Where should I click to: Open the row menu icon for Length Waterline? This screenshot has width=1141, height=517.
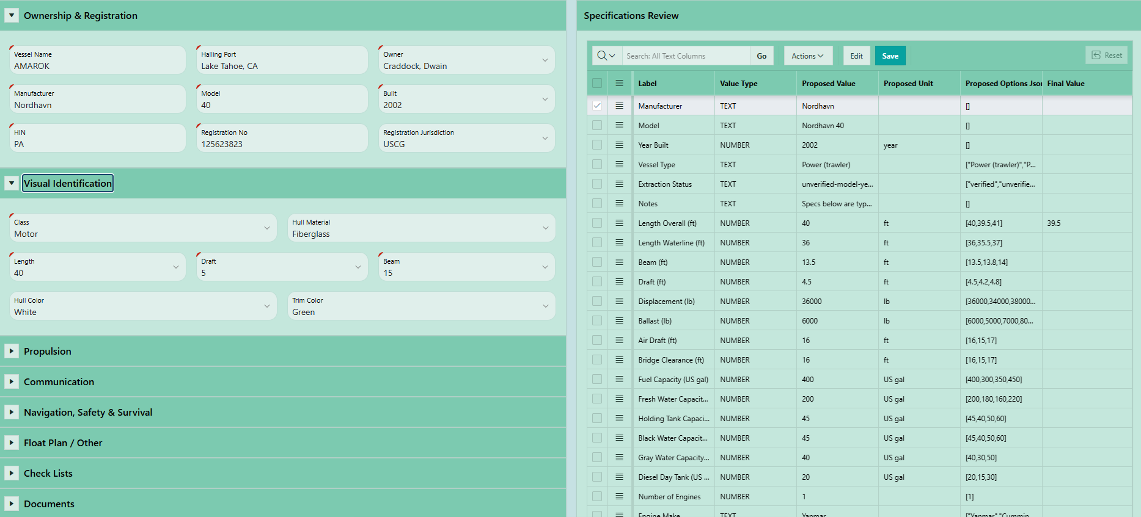tap(619, 242)
